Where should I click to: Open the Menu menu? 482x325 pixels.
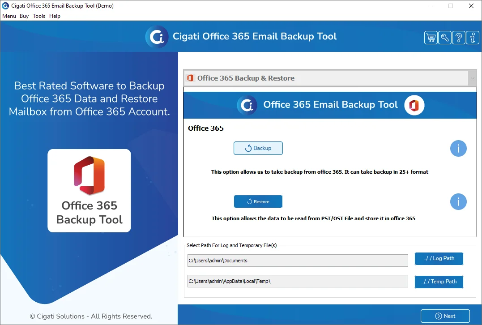click(x=9, y=16)
